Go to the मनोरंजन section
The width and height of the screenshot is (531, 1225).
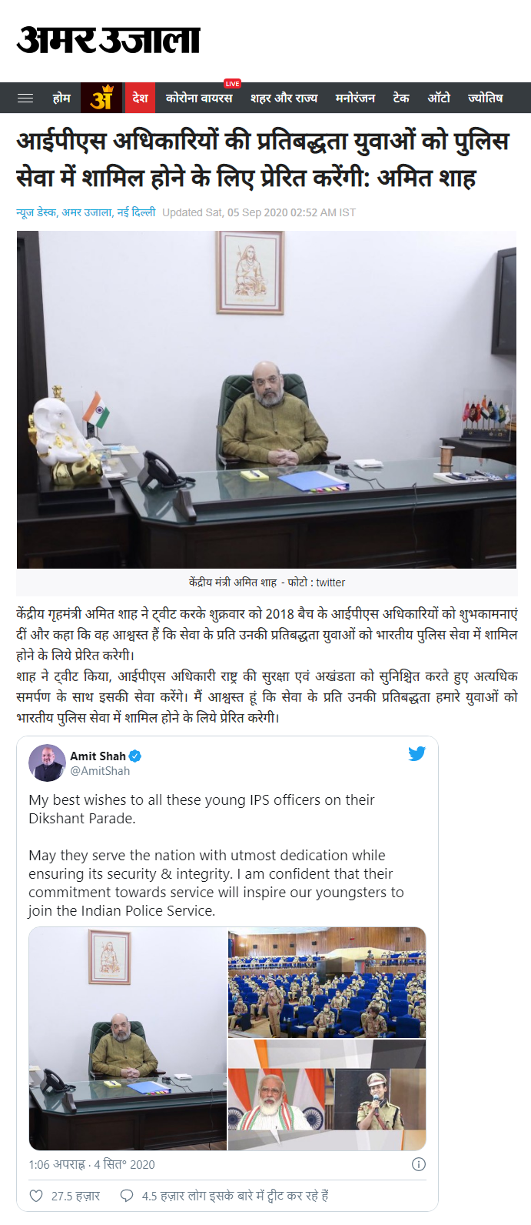tap(355, 98)
